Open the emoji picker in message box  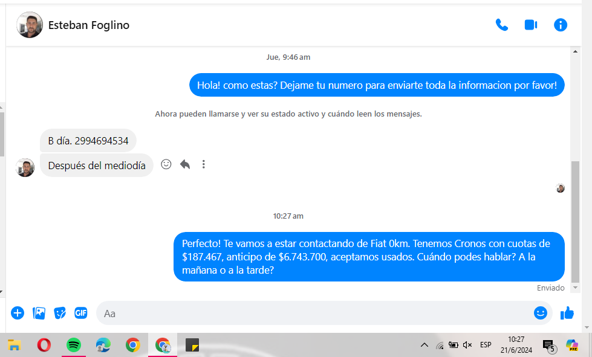(540, 313)
